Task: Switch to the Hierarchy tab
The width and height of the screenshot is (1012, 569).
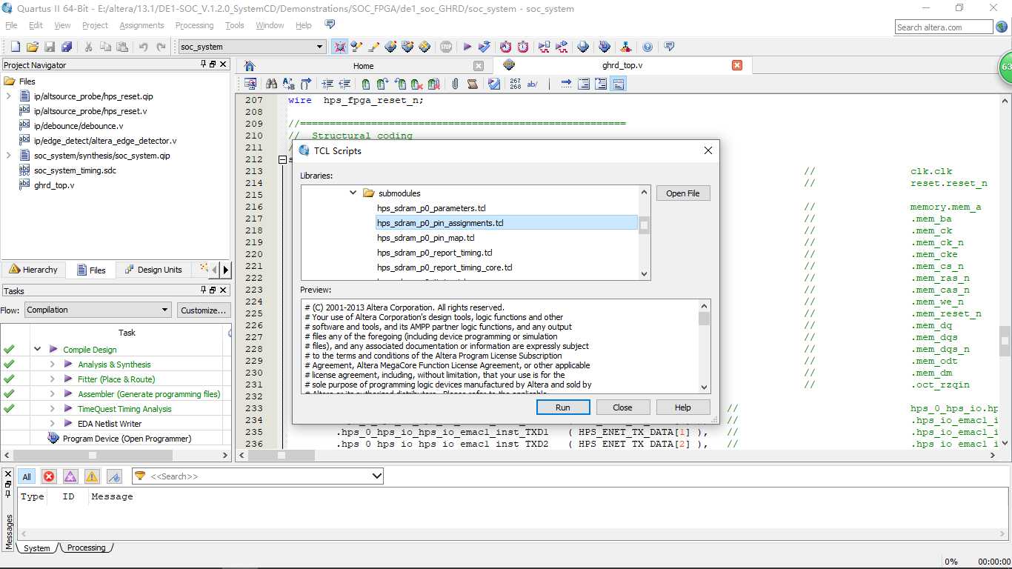Action: (33, 270)
